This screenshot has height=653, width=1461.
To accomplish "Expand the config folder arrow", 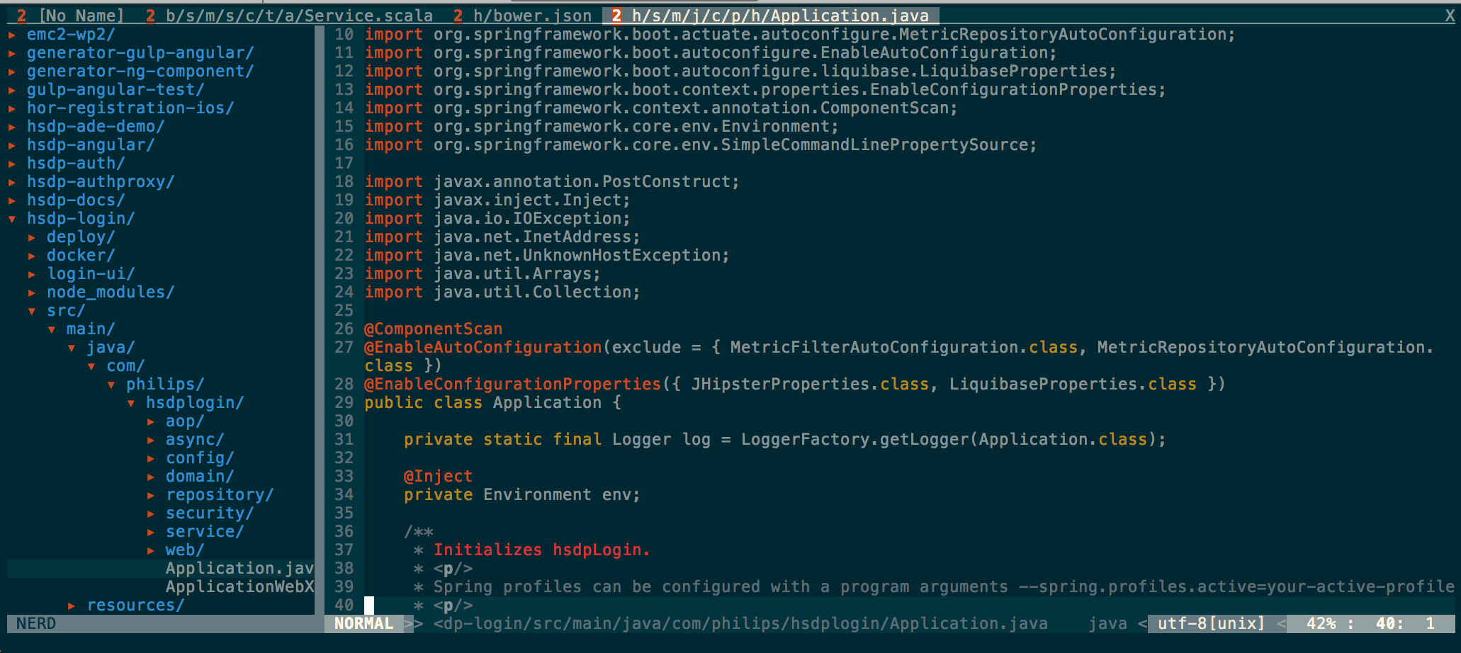I will (x=152, y=458).
